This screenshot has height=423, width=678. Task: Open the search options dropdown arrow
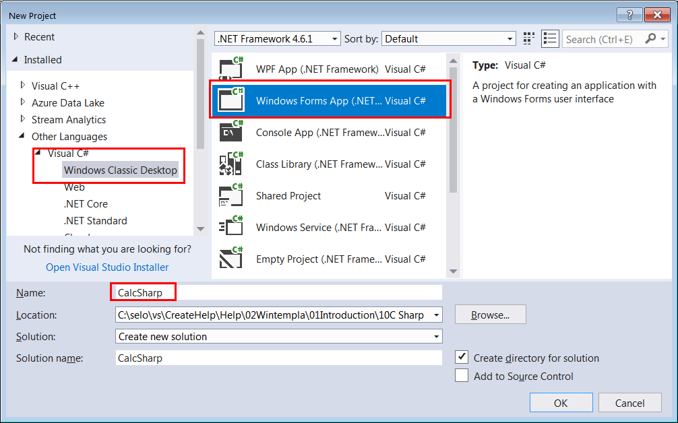click(x=663, y=39)
